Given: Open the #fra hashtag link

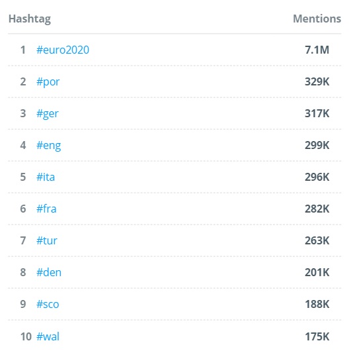Looking at the screenshot, I should 46,209.
